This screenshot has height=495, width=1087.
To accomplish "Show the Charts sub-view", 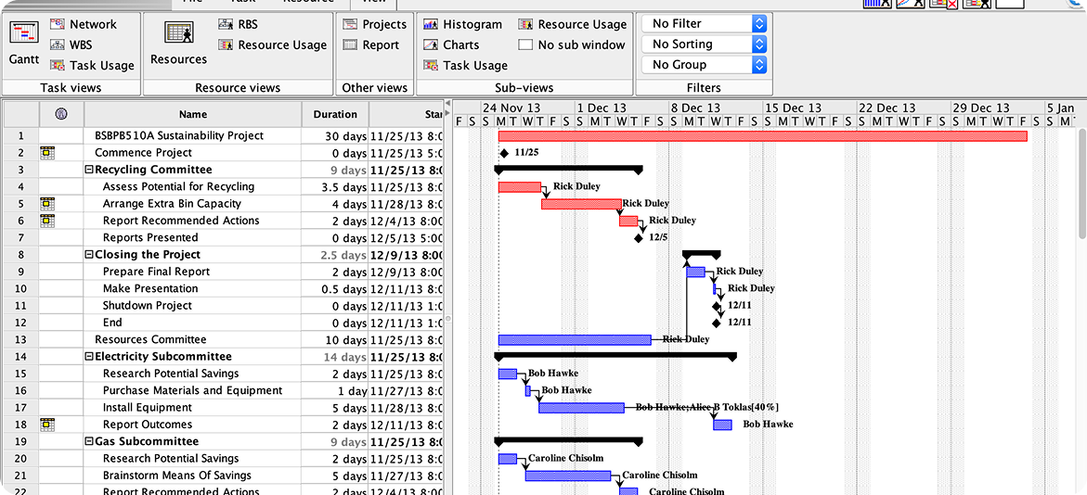I will point(451,44).
